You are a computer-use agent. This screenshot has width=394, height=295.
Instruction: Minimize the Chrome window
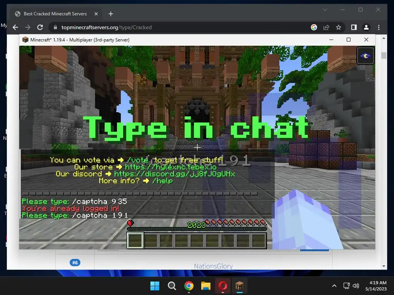coord(343,10)
